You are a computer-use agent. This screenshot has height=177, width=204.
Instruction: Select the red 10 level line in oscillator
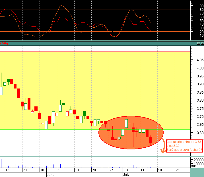click(x=95, y=35)
